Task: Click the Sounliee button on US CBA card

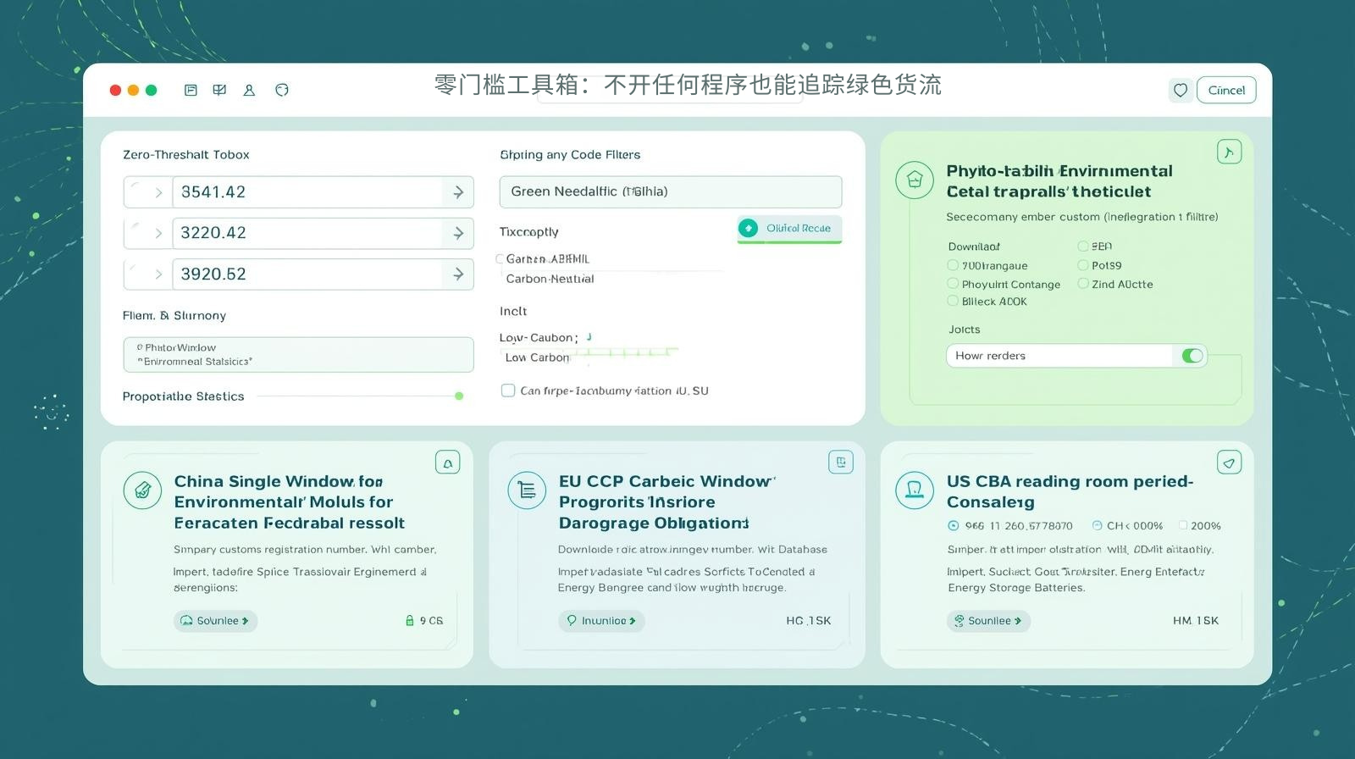Action: [988, 621]
